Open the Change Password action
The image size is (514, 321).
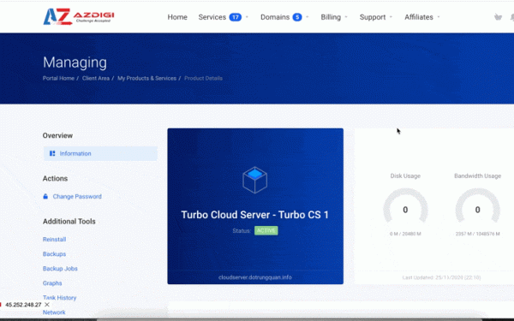click(x=77, y=197)
